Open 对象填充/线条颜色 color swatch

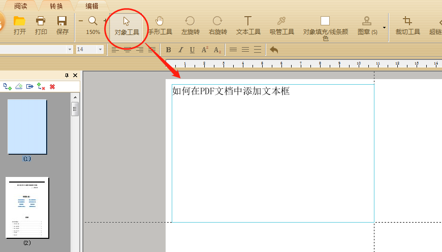pyautogui.click(x=325, y=21)
